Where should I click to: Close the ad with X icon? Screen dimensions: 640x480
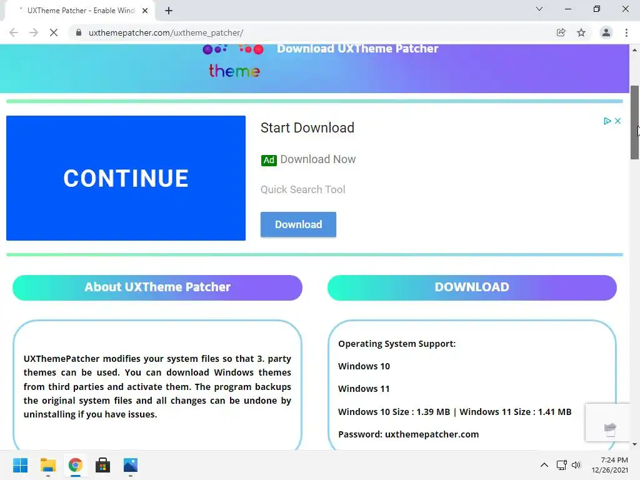pos(618,121)
